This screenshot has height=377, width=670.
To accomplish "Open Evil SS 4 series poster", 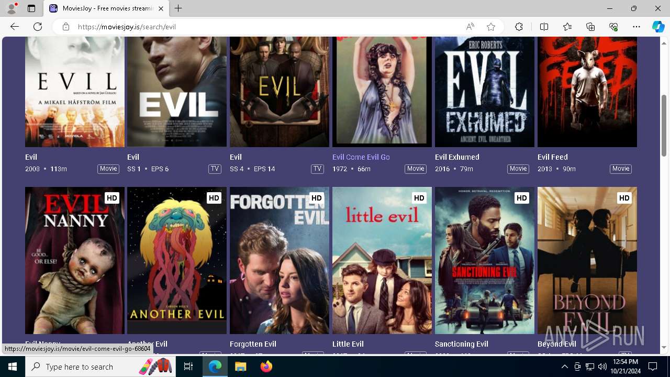I will [x=280, y=92].
